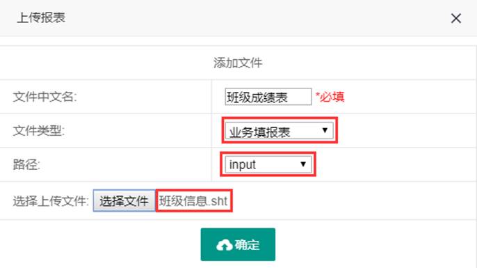Click the 添加文件 section header

238,63
